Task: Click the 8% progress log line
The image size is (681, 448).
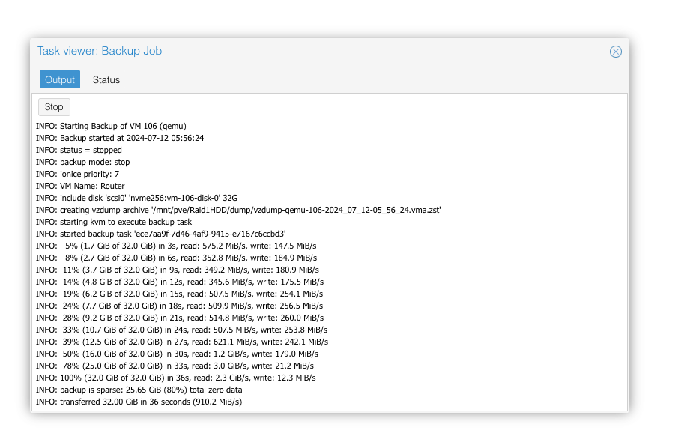Action: (x=176, y=258)
